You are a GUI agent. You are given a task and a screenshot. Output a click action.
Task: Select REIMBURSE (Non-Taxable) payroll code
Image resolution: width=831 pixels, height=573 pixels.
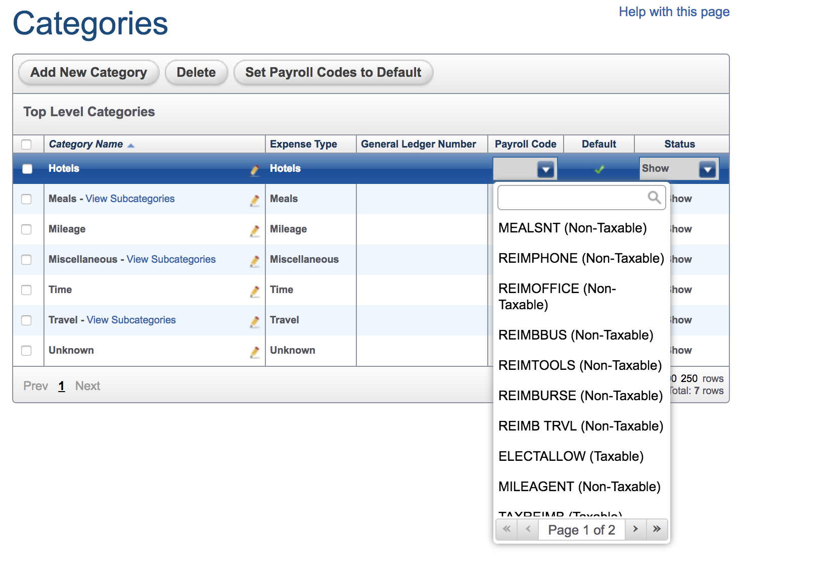point(581,396)
